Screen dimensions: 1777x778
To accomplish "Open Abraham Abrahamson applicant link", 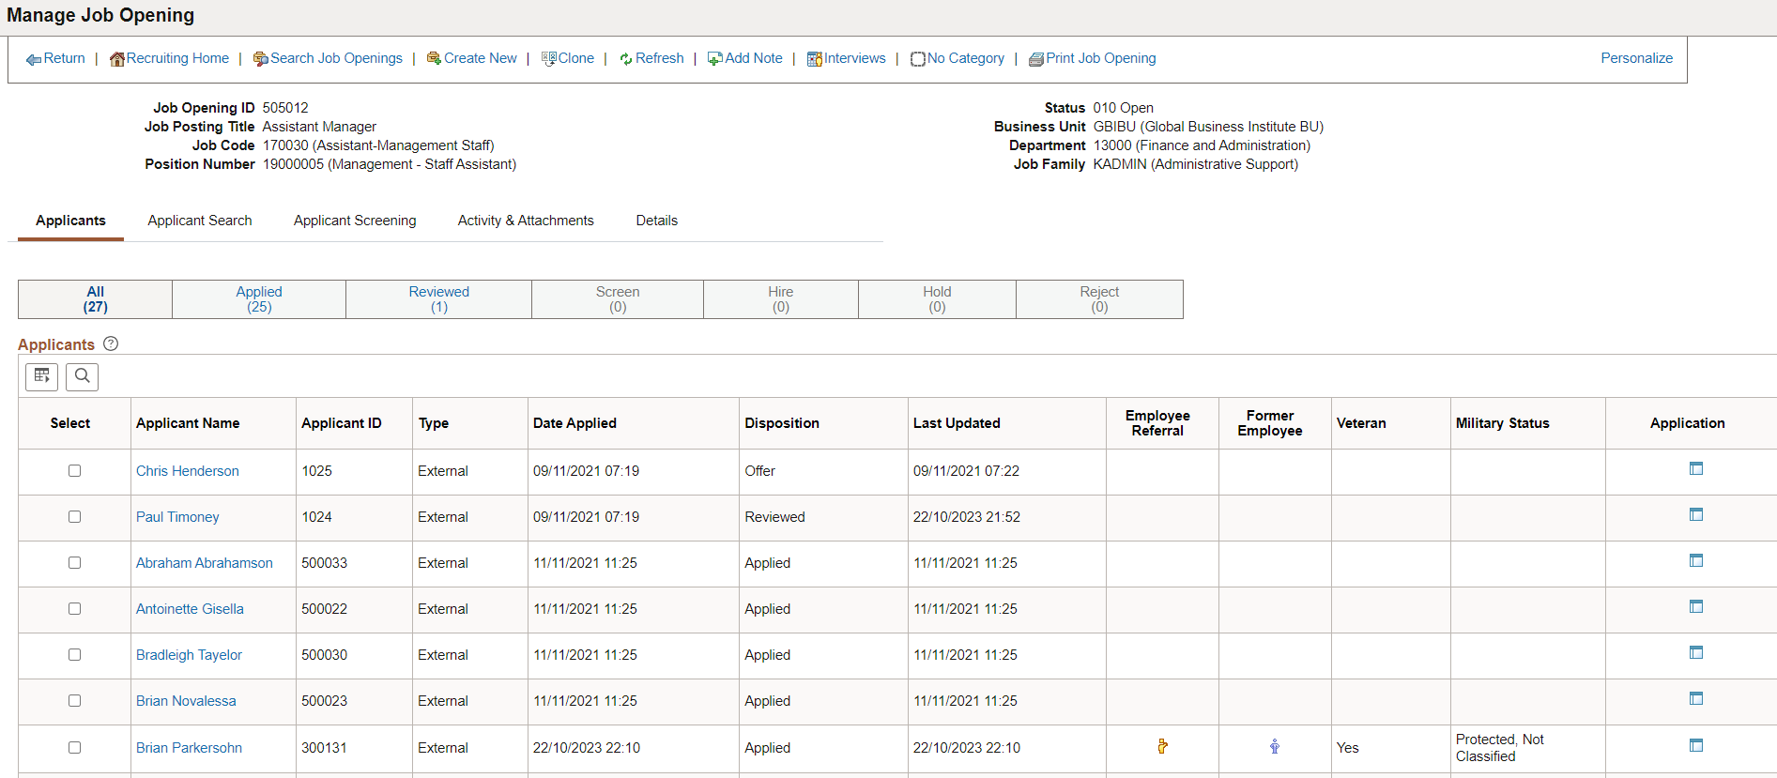I will click(x=205, y=563).
